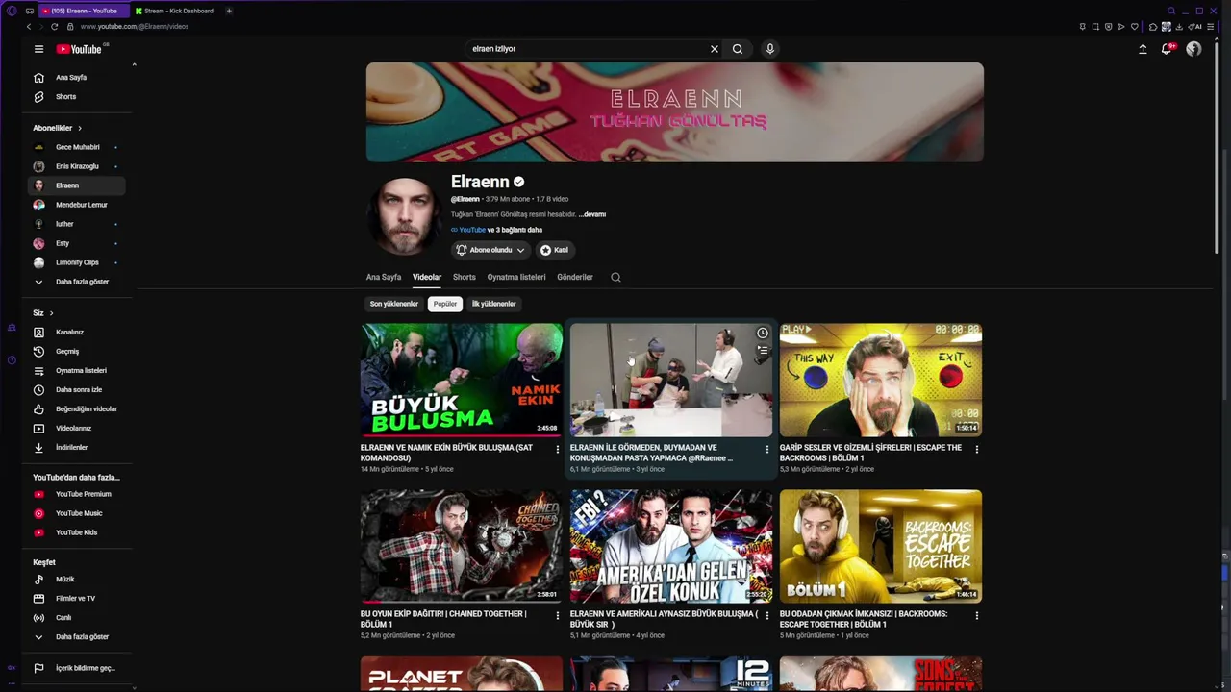The width and height of the screenshot is (1231, 692).
Task: Open the YouTube link in channel info
Action: [472, 230]
